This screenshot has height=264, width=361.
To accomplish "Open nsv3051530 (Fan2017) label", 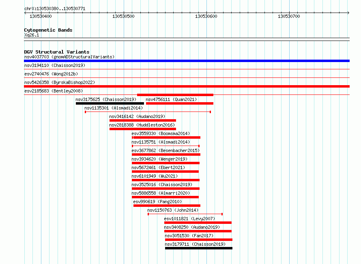I will point(189,236).
